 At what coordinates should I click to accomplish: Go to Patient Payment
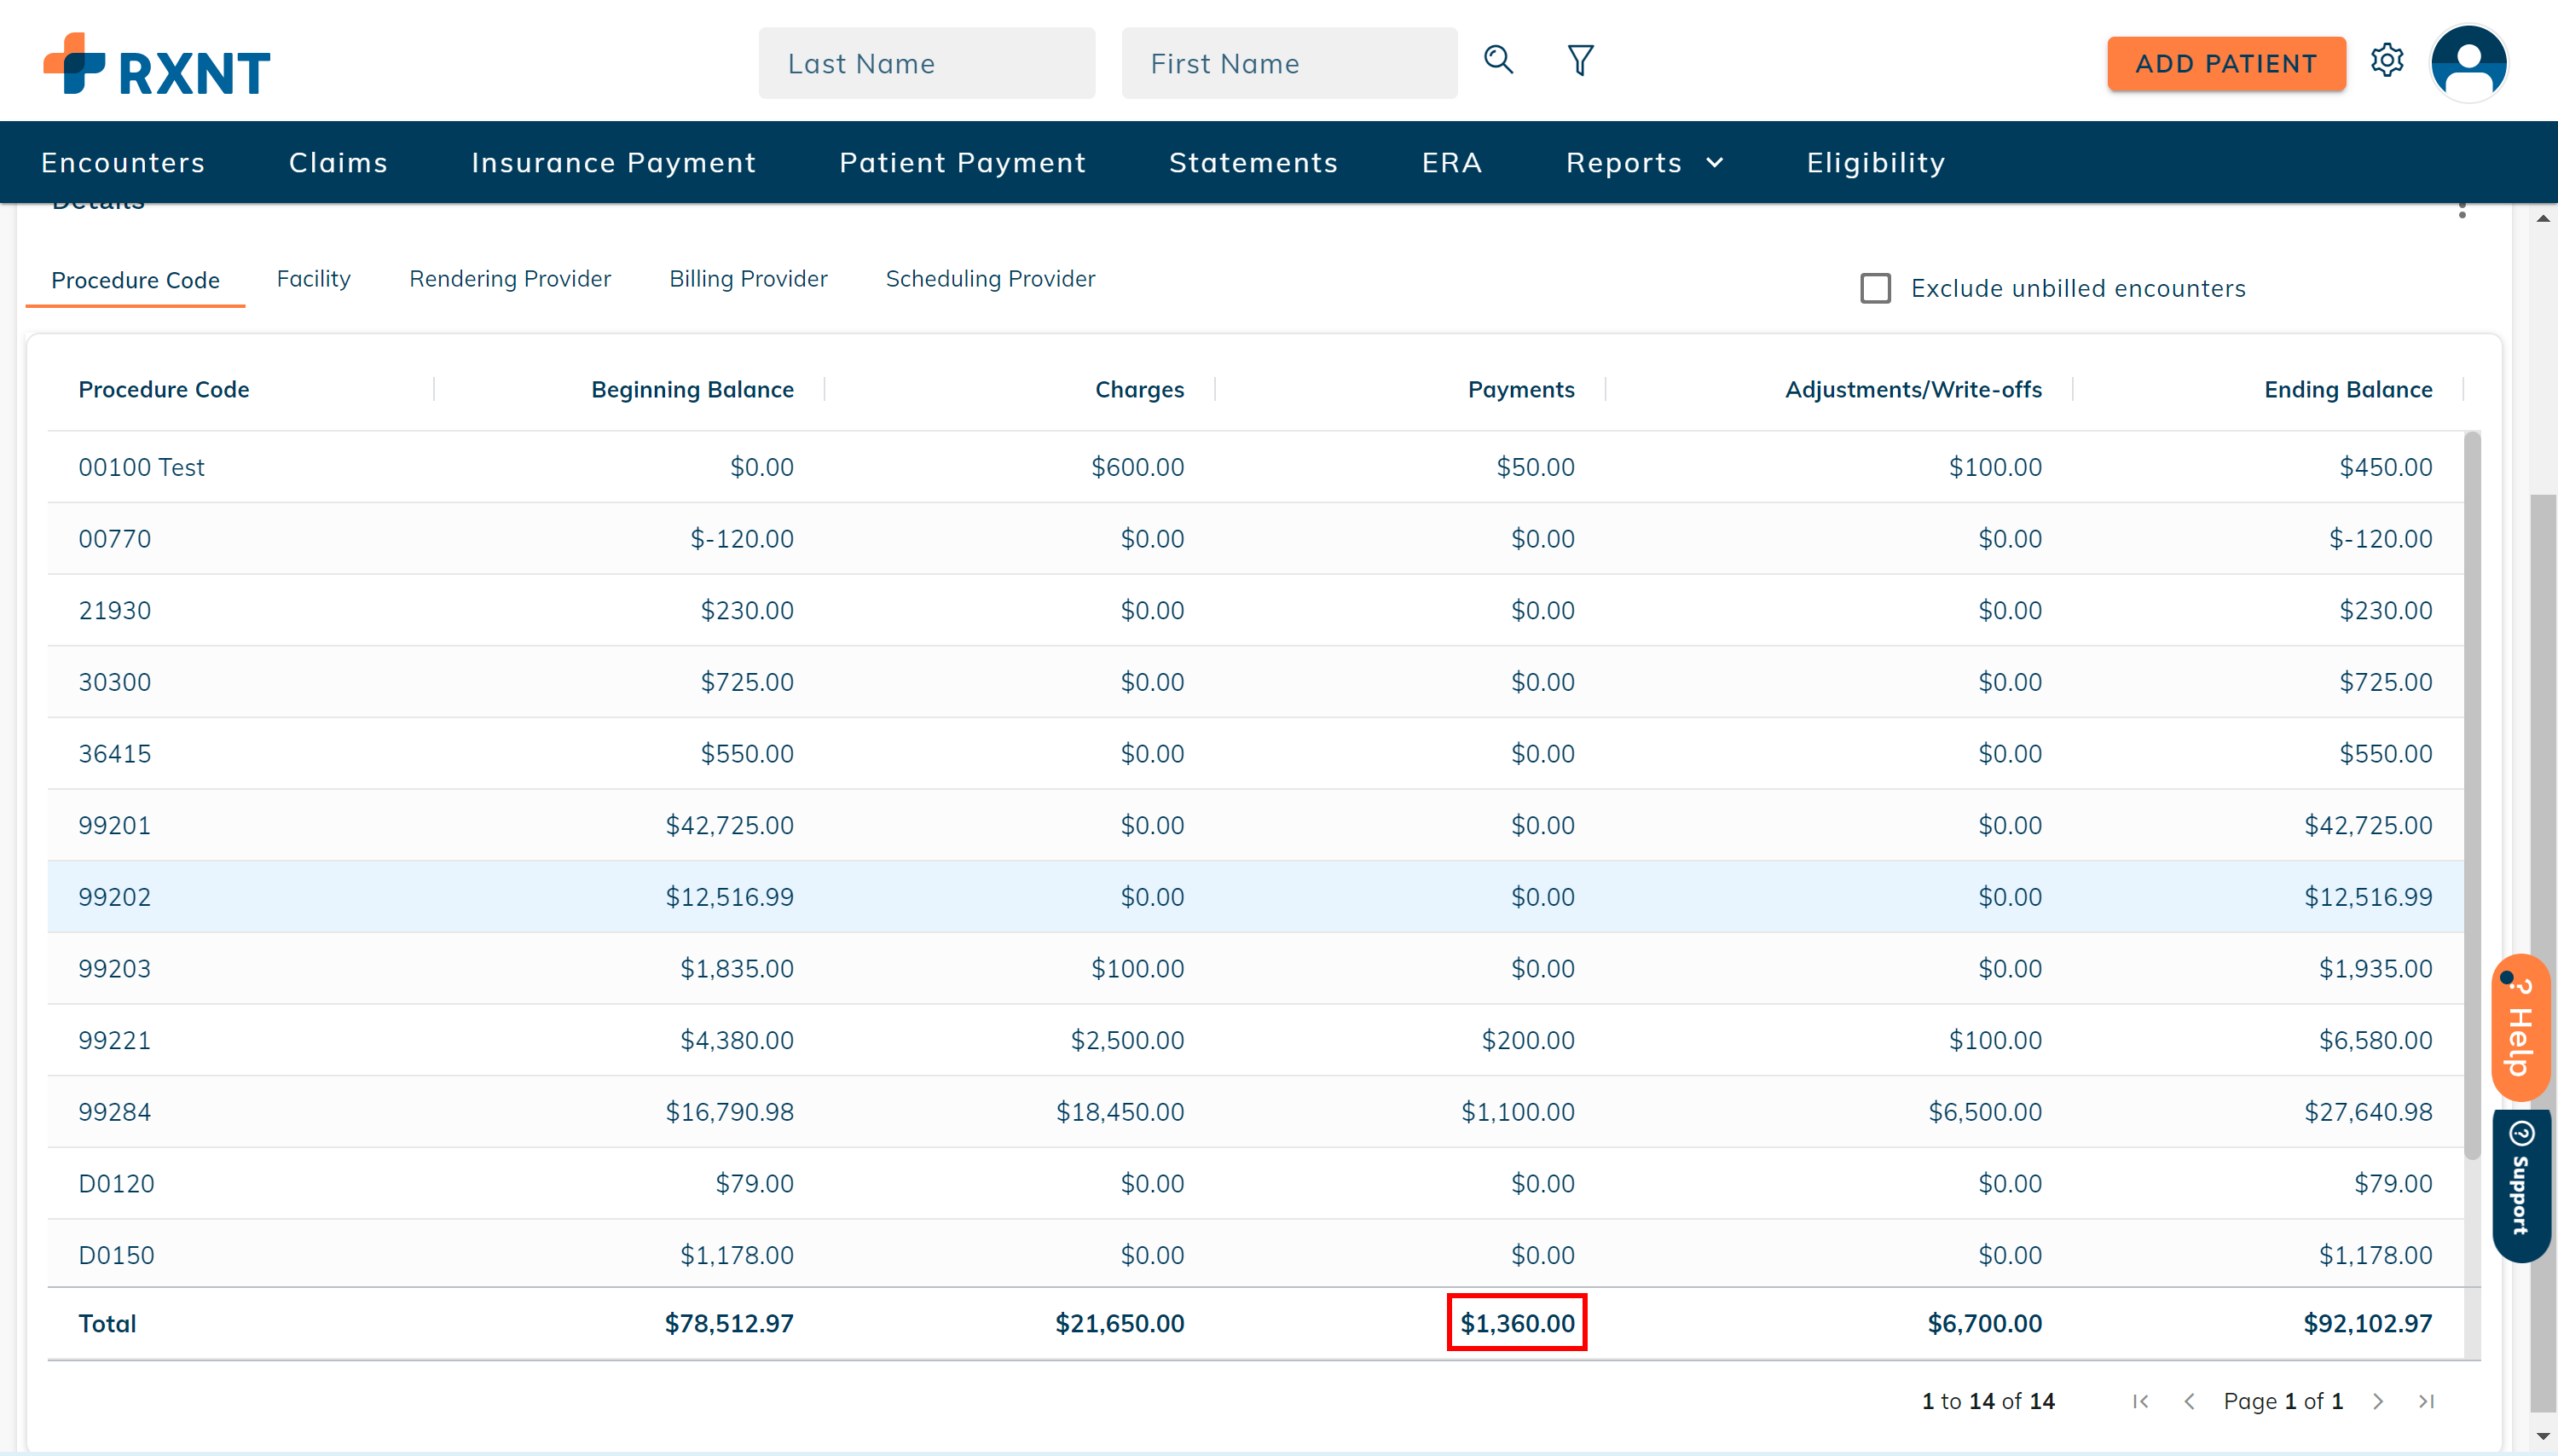[x=962, y=162]
